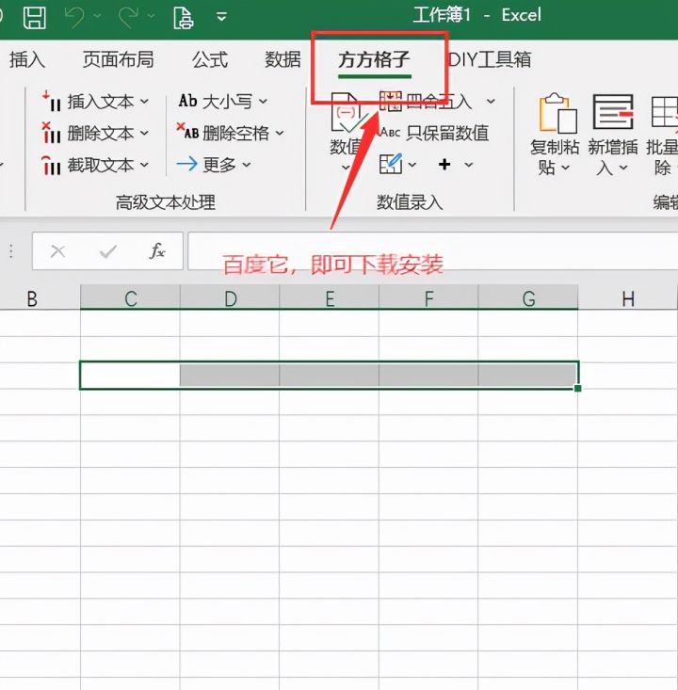
Task: Switch to the 插入 ribbon tab
Action: [x=27, y=59]
